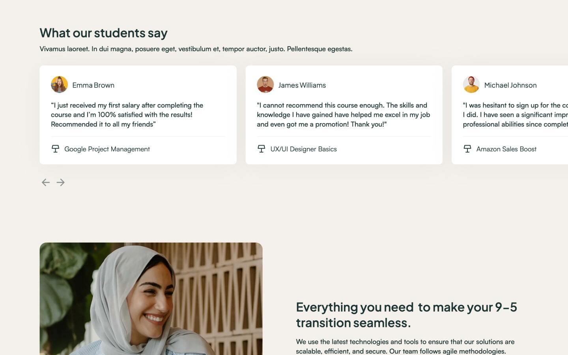Viewport: 568px width, 355px height.
Task: Select Emma Brown's profile avatar
Action: (x=60, y=84)
